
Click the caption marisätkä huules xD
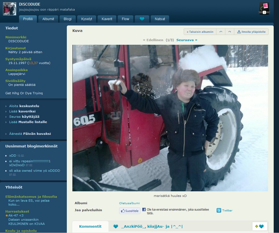tap(170, 196)
